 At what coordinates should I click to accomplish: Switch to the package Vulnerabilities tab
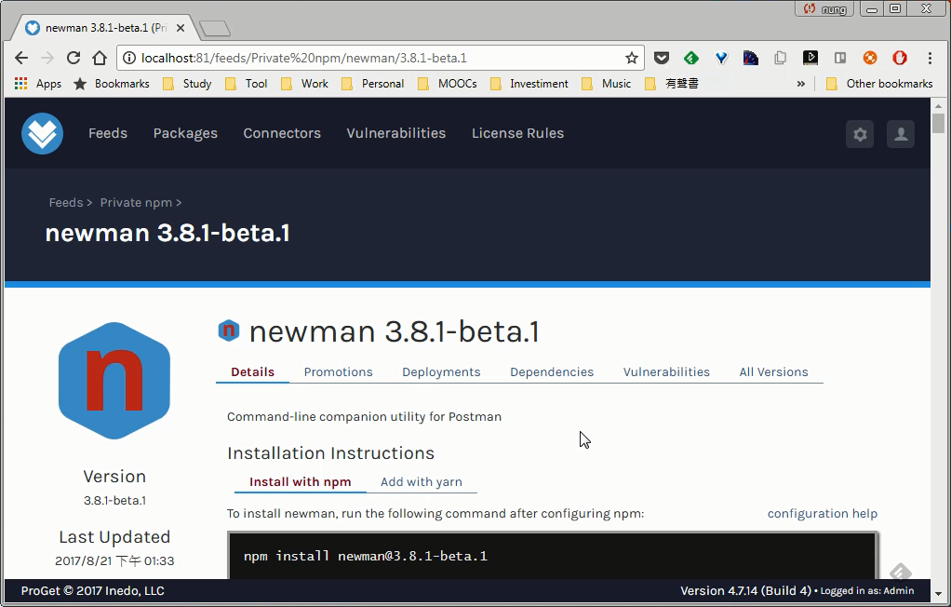click(x=666, y=372)
